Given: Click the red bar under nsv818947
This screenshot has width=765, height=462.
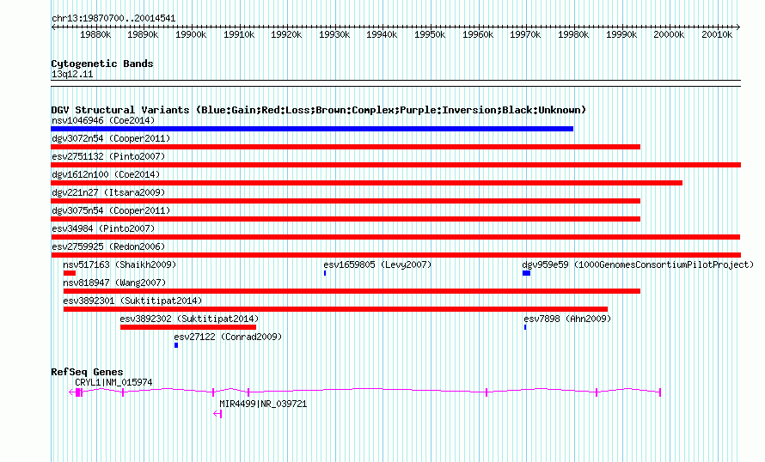Looking at the screenshot, I should (x=352, y=291).
